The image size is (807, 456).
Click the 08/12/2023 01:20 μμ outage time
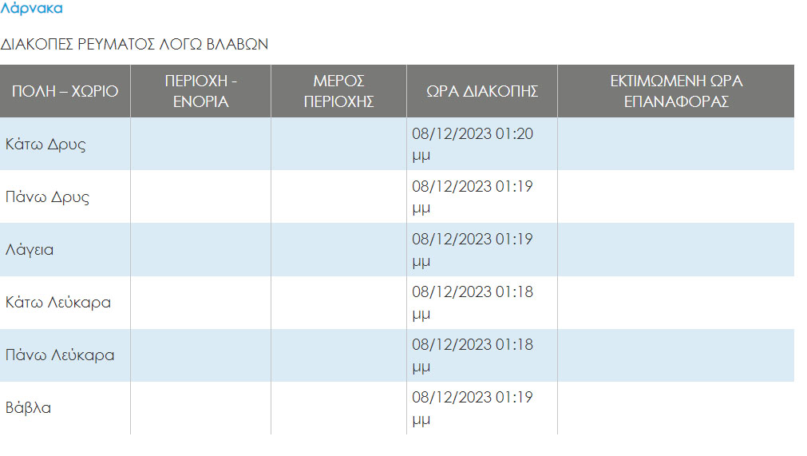473,144
